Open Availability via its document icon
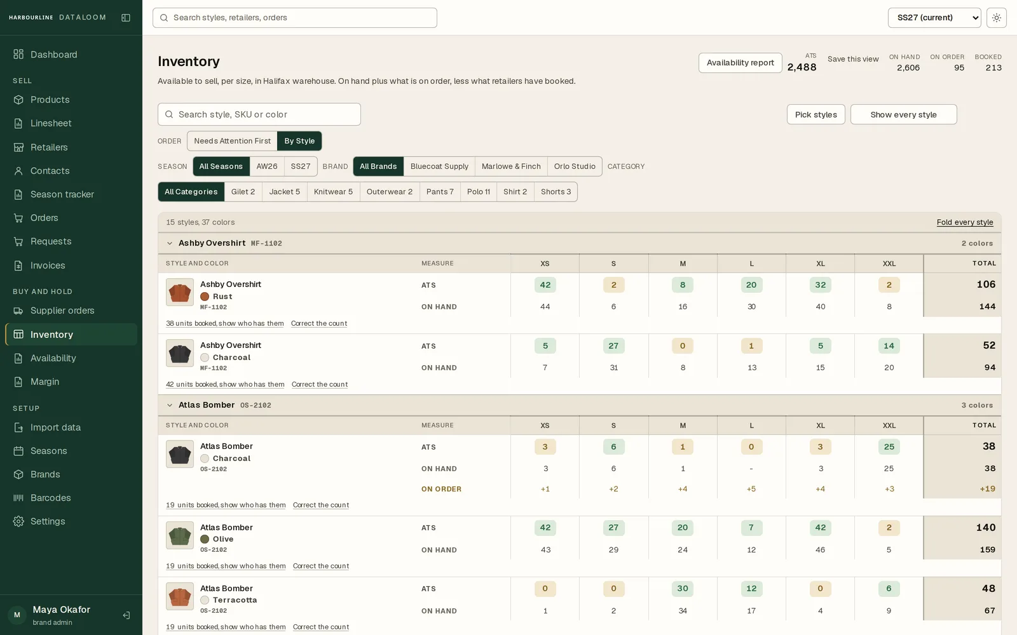 click(x=18, y=358)
